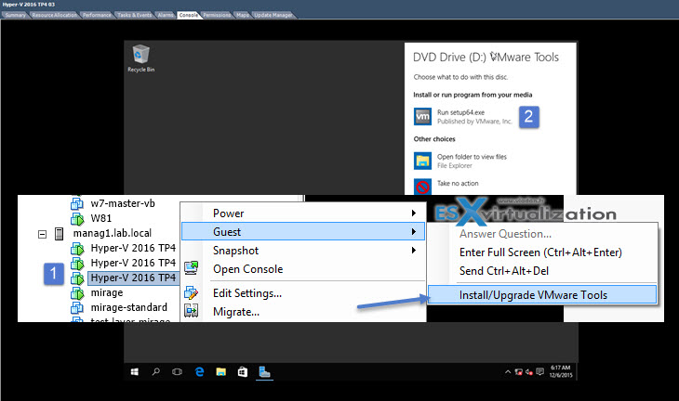Screen dimensions: 679x401
Task: Select W81 in the inventory tree
Action: click(x=100, y=218)
